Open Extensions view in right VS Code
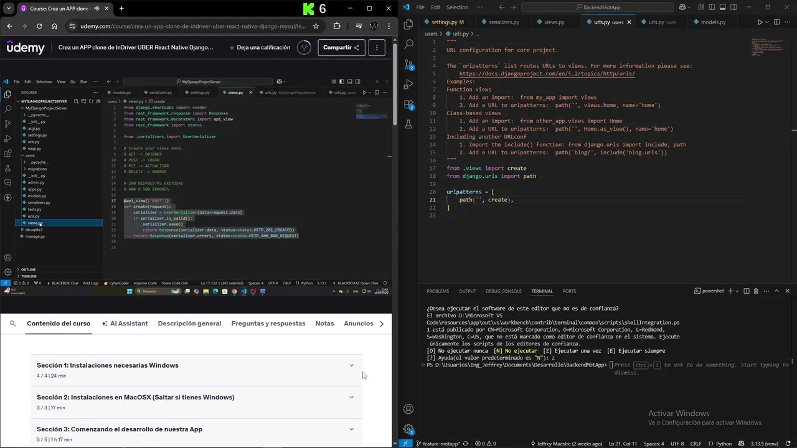The image size is (797, 448). click(x=408, y=104)
